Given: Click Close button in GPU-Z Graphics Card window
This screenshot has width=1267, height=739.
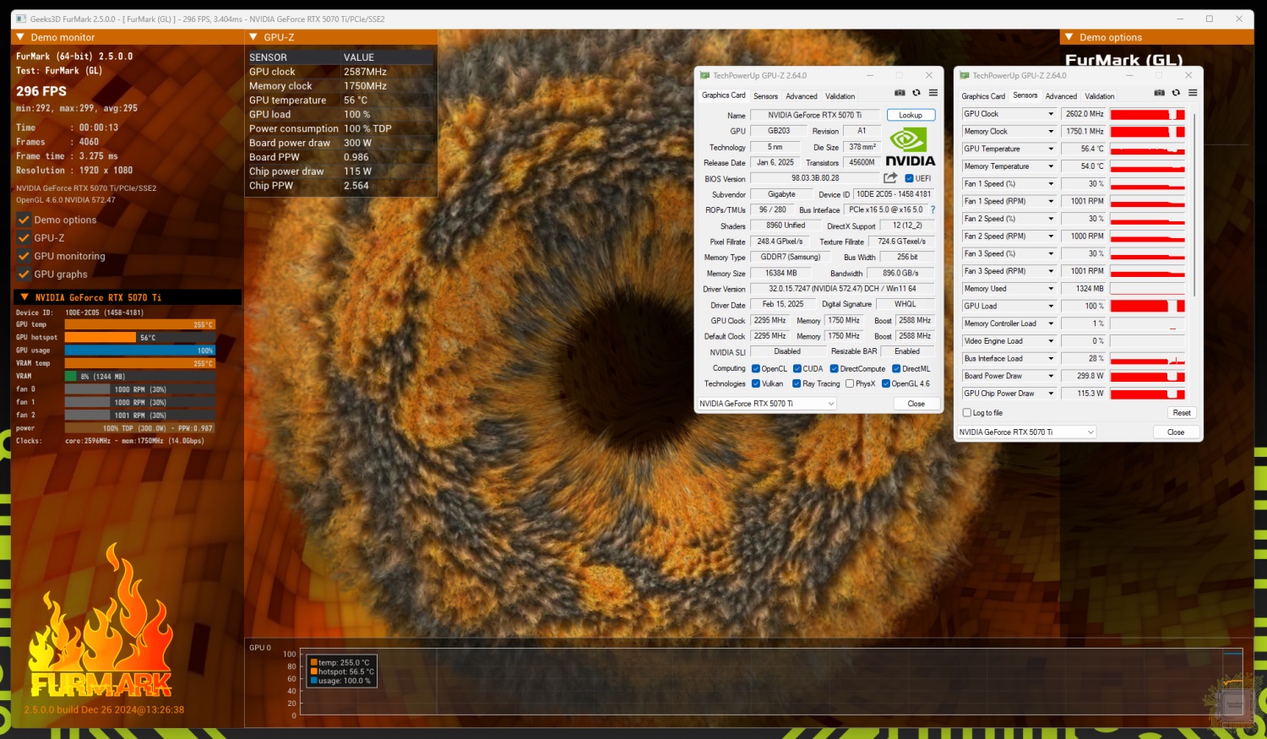Looking at the screenshot, I should [916, 404].
